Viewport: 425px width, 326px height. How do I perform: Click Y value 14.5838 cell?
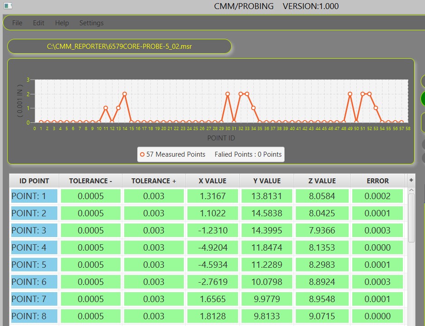(267, 213)
